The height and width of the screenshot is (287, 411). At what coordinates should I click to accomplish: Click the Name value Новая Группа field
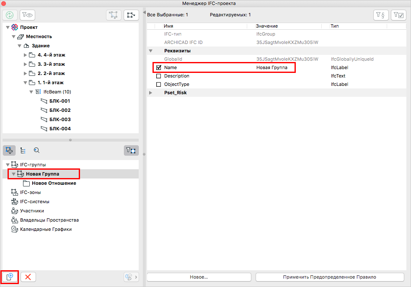[272, 67]
